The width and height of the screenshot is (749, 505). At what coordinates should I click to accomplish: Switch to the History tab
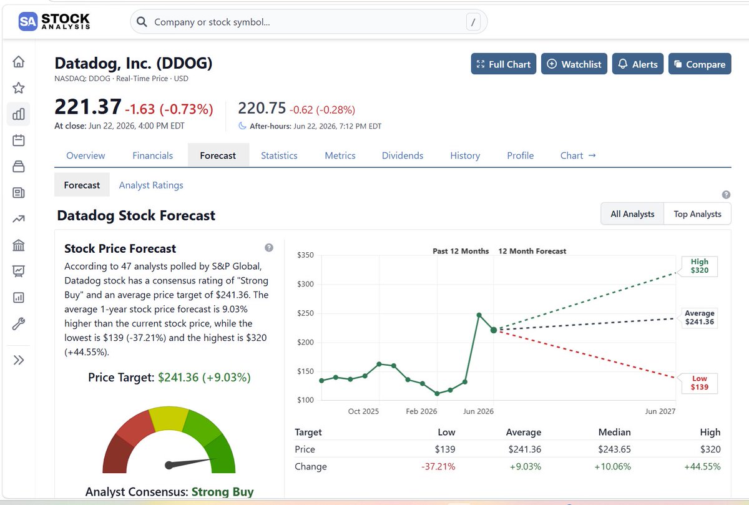click(465, 155)
